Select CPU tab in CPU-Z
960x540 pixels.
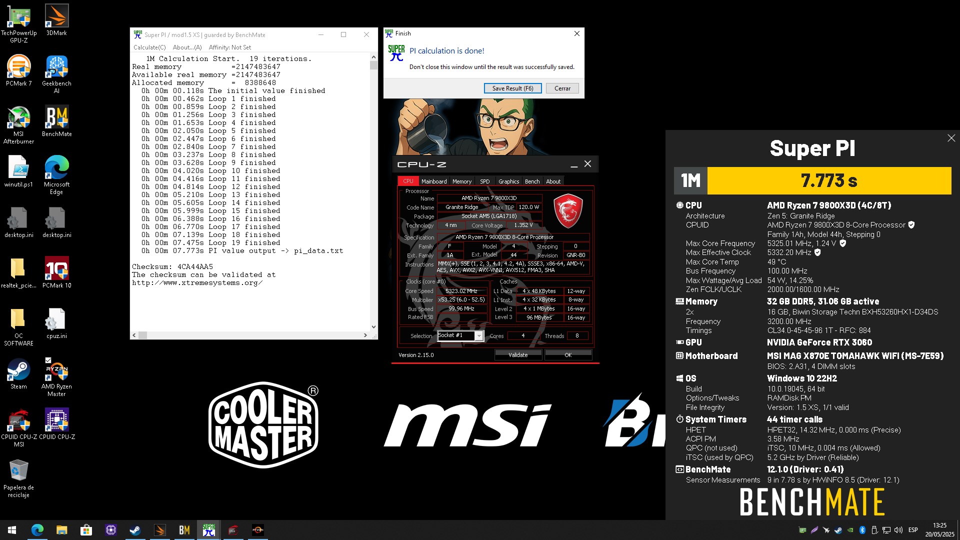click(408, 181)
